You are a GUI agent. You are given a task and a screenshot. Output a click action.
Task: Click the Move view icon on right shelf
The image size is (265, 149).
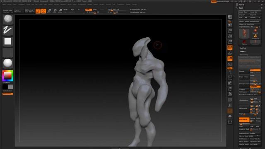[x=230, y=83]
